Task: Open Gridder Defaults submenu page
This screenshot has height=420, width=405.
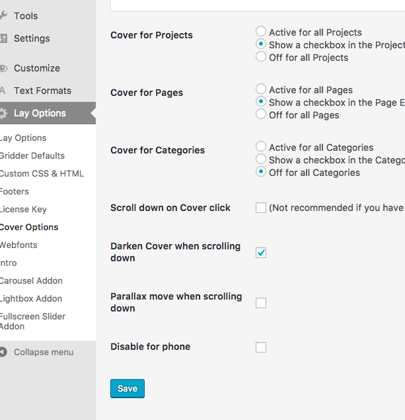Action: pyautogui.click(x=32, y=155)
